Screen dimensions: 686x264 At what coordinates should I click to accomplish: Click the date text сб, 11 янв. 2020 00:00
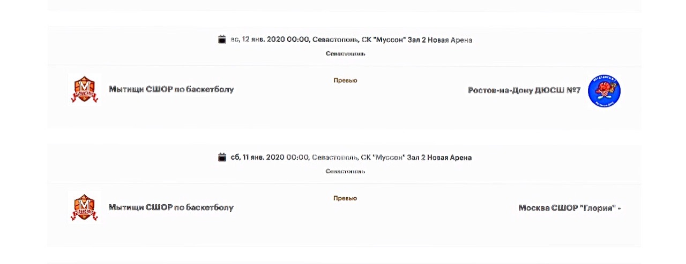(270, 157)
